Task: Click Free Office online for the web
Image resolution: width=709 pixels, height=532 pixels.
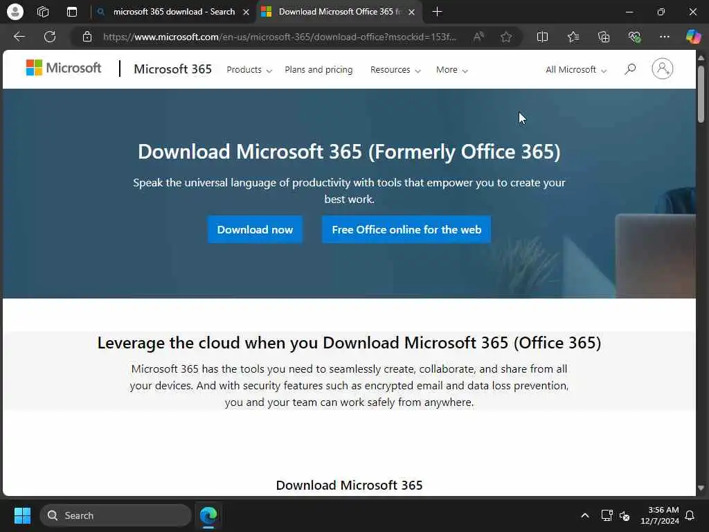Action: click(406, 229)
